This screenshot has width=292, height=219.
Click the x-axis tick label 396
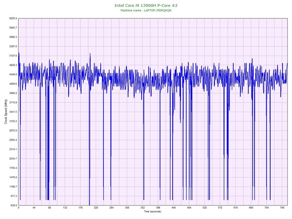[x=158, y=208]
